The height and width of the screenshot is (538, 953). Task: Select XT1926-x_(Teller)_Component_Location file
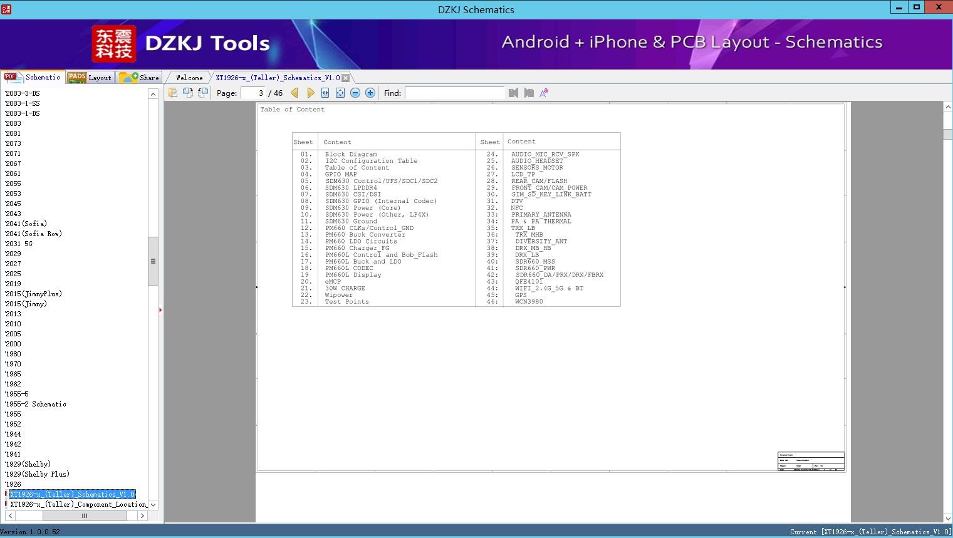coord(78,504)
